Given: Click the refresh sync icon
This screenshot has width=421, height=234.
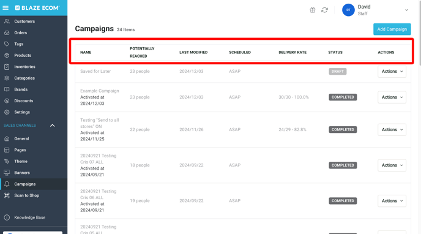Looking at the screenshot, I should coord(324,10).
